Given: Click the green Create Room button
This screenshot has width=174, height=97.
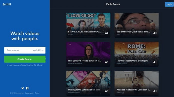Looking at the screenshot, I should coord(25,59).
